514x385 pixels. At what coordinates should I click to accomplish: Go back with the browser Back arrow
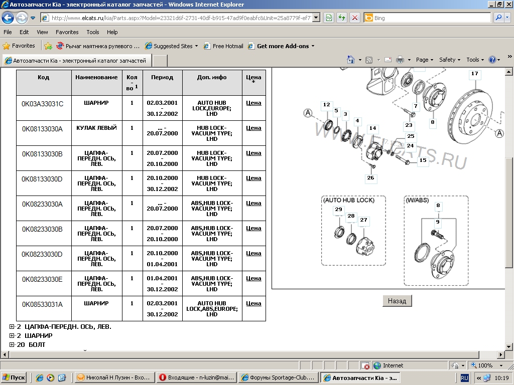tap(8, 18)
